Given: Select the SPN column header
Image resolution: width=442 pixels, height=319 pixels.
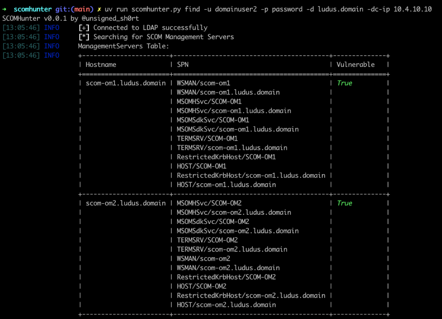Looking at the screenshot, I should point(182,64).
